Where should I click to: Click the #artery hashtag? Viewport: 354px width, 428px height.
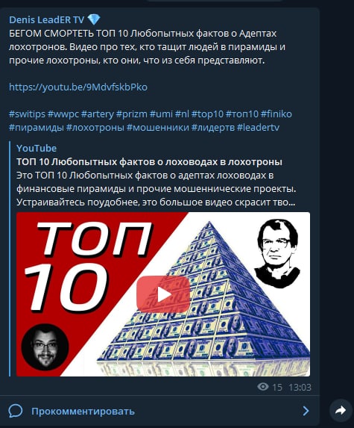tap(98, 114)
